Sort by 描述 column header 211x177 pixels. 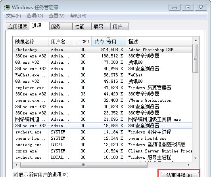[x=159, y=42]
